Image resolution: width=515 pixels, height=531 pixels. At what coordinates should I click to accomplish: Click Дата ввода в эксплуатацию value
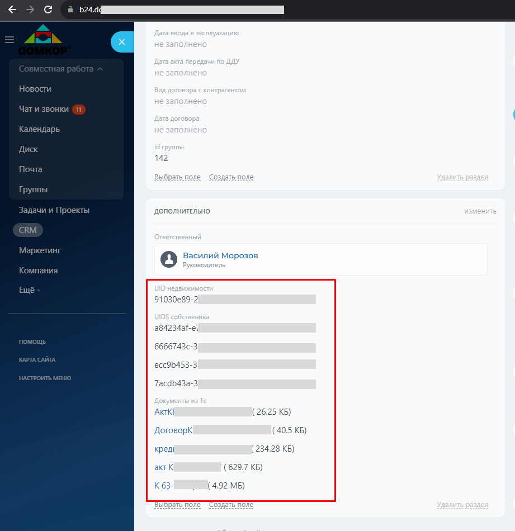(181, 44)
